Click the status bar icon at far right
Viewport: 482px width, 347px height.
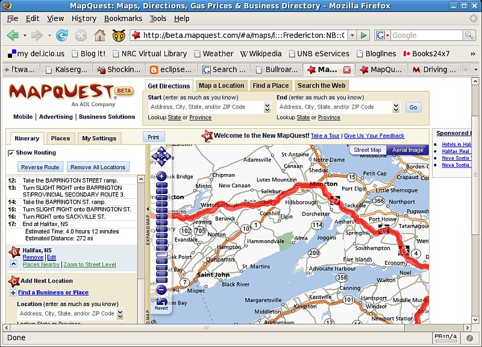[470, 338]
